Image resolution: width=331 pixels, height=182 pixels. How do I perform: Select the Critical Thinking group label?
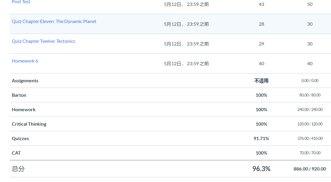tap(29, 124)
